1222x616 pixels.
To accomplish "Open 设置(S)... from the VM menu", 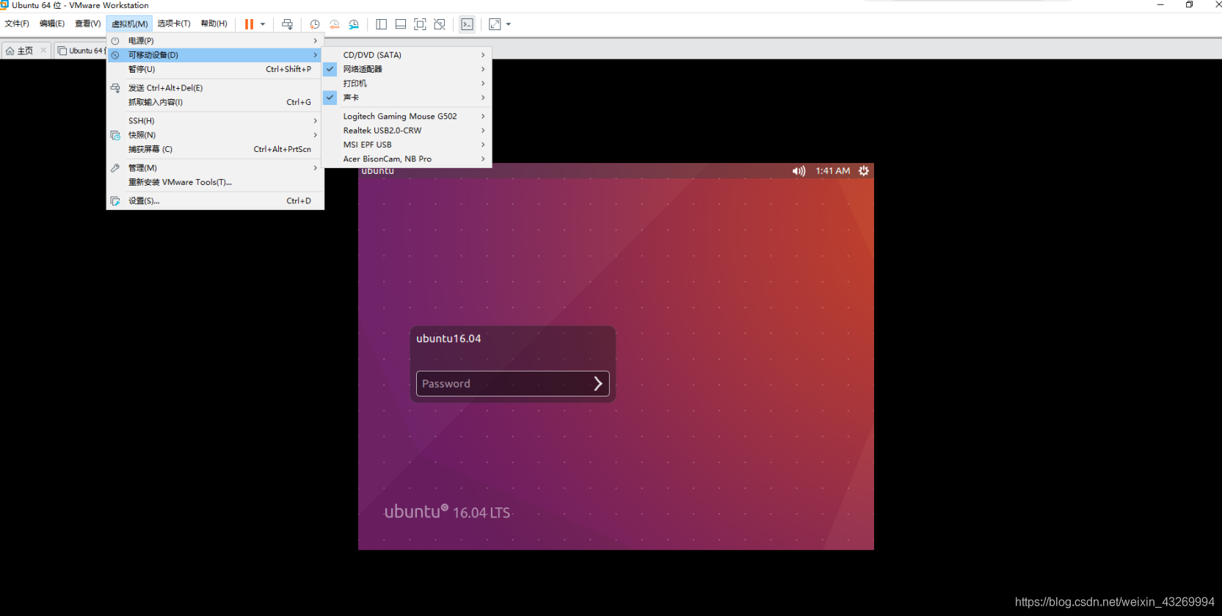I will (215, 200).
